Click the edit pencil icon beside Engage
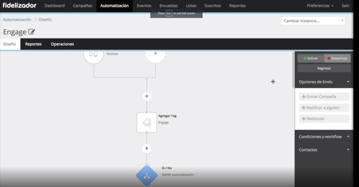This screenshot has width=359, height=187. click(32, 32)
